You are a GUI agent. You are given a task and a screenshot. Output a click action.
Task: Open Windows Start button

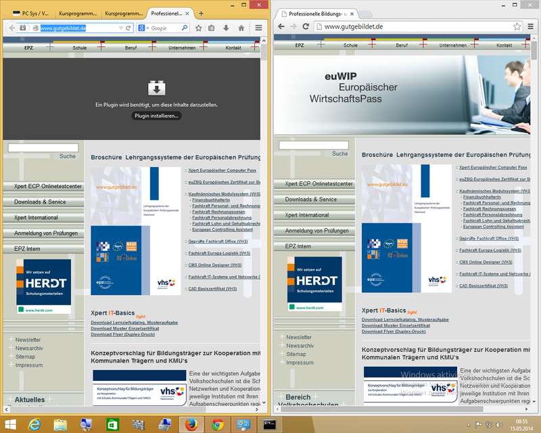pos(10,424)
